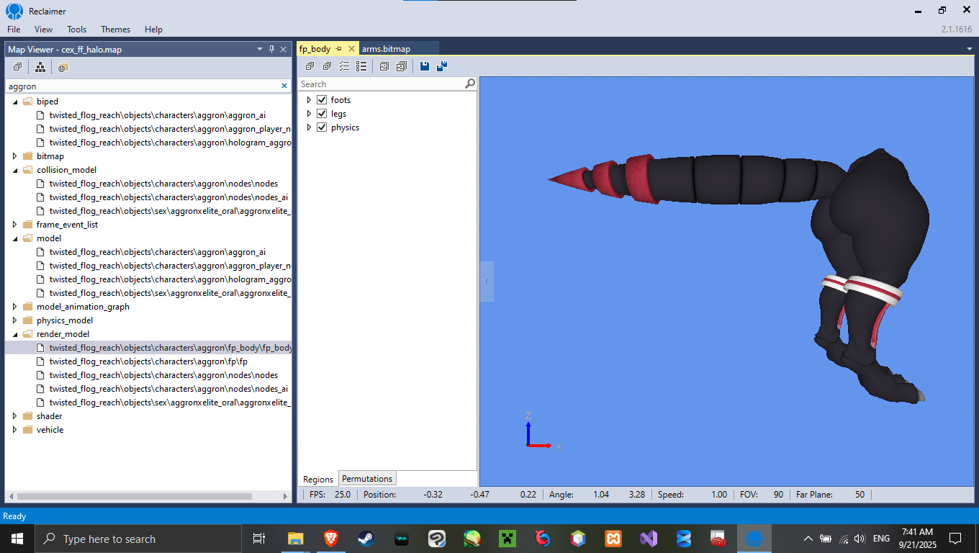Click the Windows Start button

(17, 539)
